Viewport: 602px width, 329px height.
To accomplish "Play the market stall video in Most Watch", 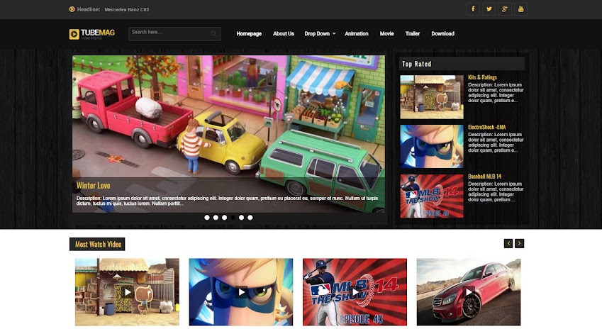I will (x=127, y=292).
